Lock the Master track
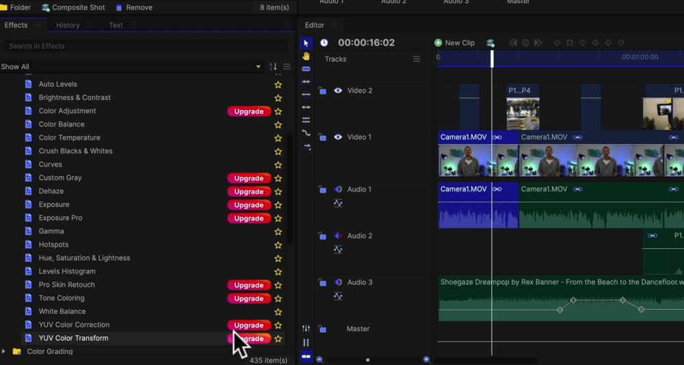The width and height of the screenshot is (684, 365). pos(322,329)
